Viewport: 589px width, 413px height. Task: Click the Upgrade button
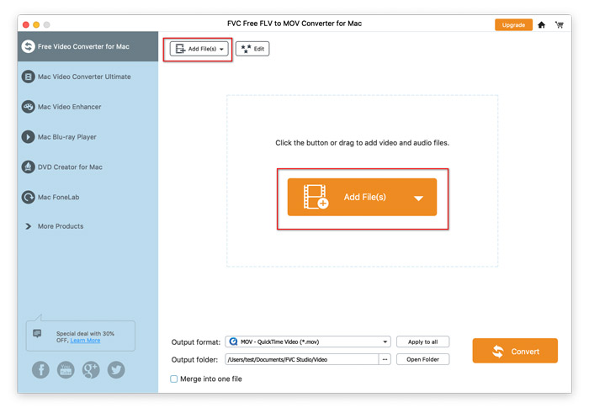tap(513, 24)
